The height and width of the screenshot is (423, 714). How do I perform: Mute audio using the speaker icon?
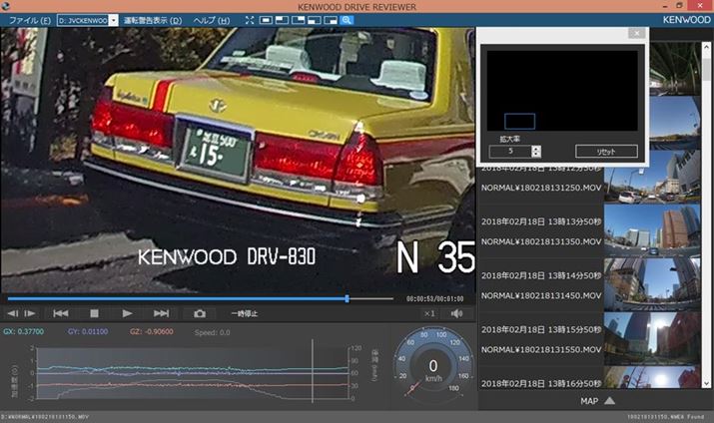tap(457, 313)
